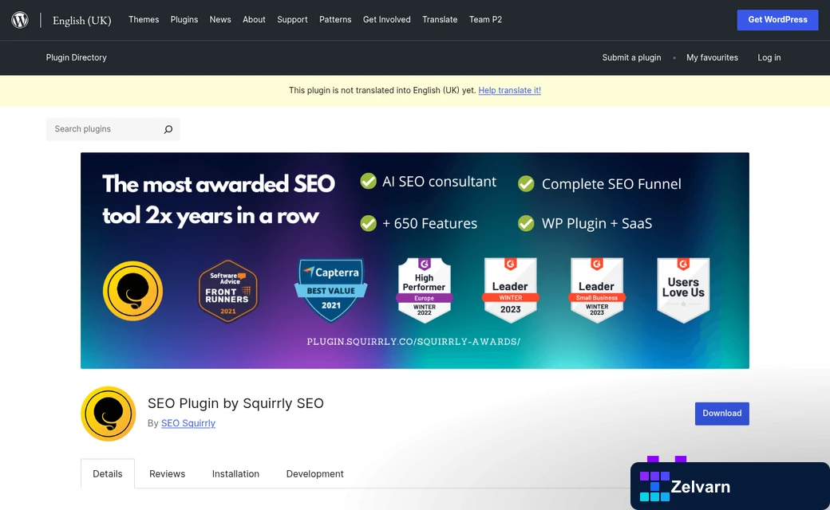The height and width of the screenshot is (510, 830).
Task: Open Get Involved in navigation
Action: (387, 20)
